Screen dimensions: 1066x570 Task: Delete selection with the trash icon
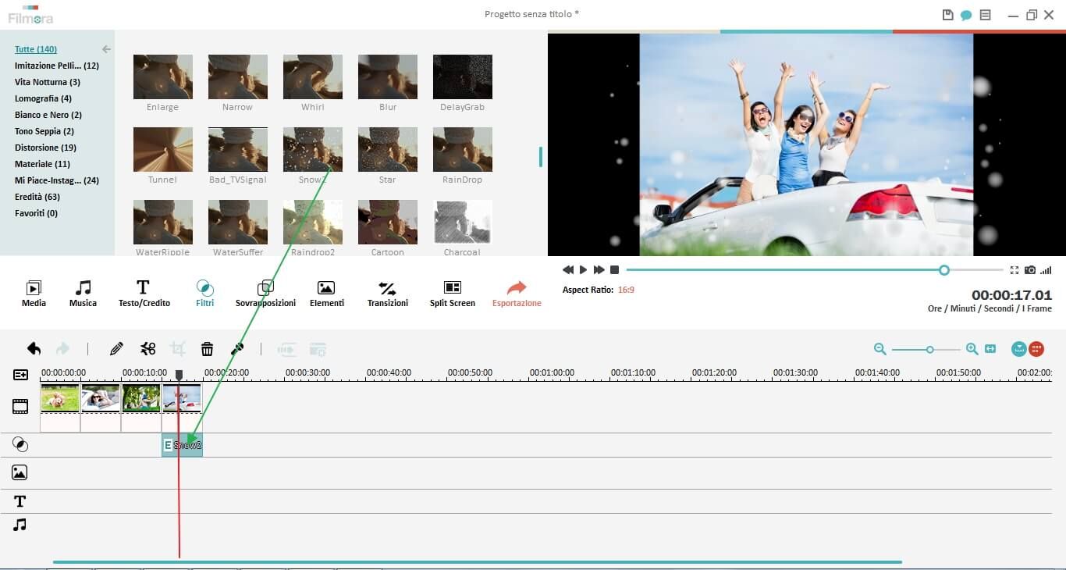tap(207, 348)
